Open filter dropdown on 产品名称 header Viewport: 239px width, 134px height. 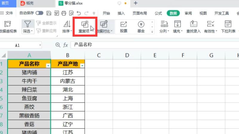[48, 66]
